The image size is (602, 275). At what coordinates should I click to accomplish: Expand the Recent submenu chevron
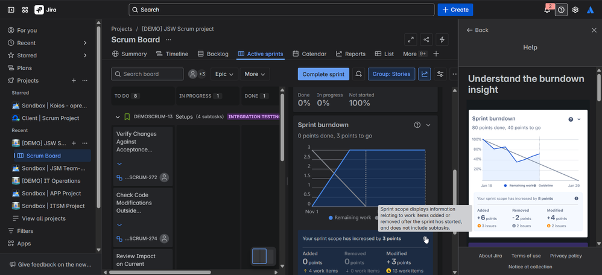point(85,43)
